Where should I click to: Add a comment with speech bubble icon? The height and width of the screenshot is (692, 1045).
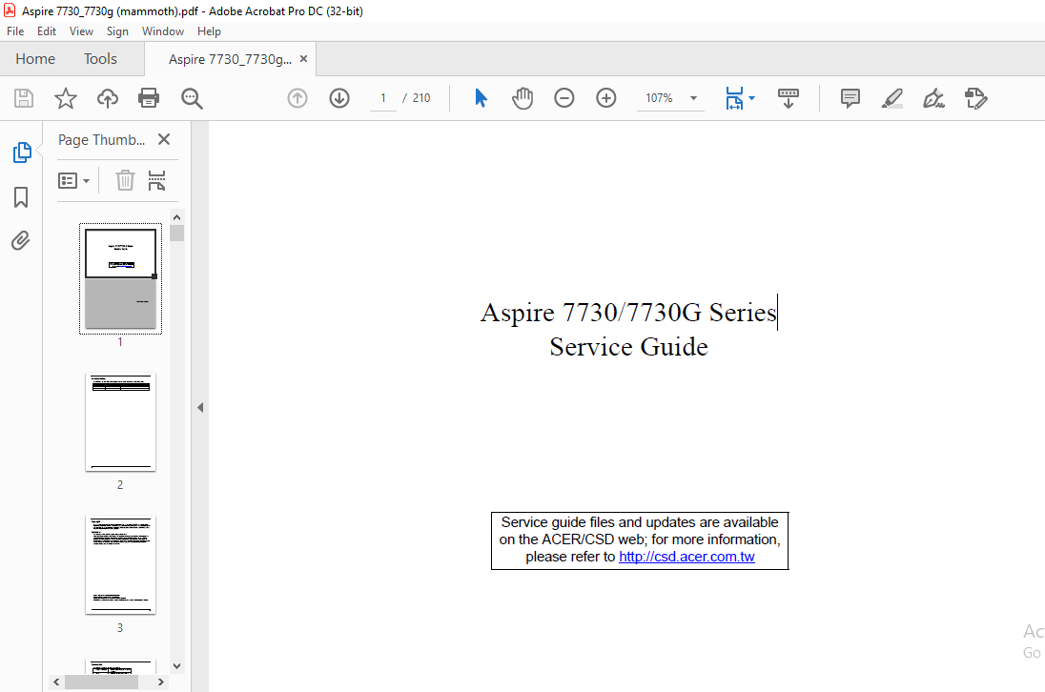point(850,98)
